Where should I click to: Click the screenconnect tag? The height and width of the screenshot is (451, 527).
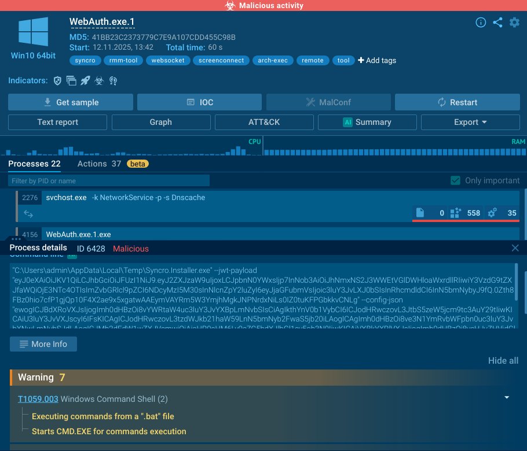pos(221,60)
